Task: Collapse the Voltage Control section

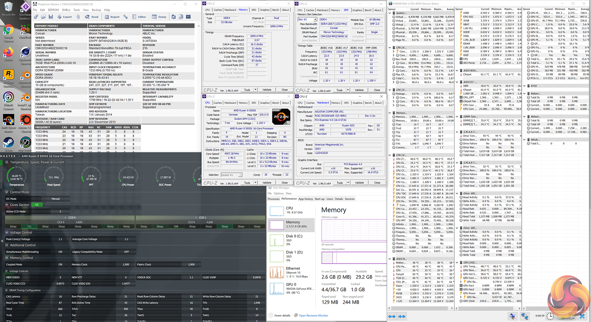Action: pos(7,233)
